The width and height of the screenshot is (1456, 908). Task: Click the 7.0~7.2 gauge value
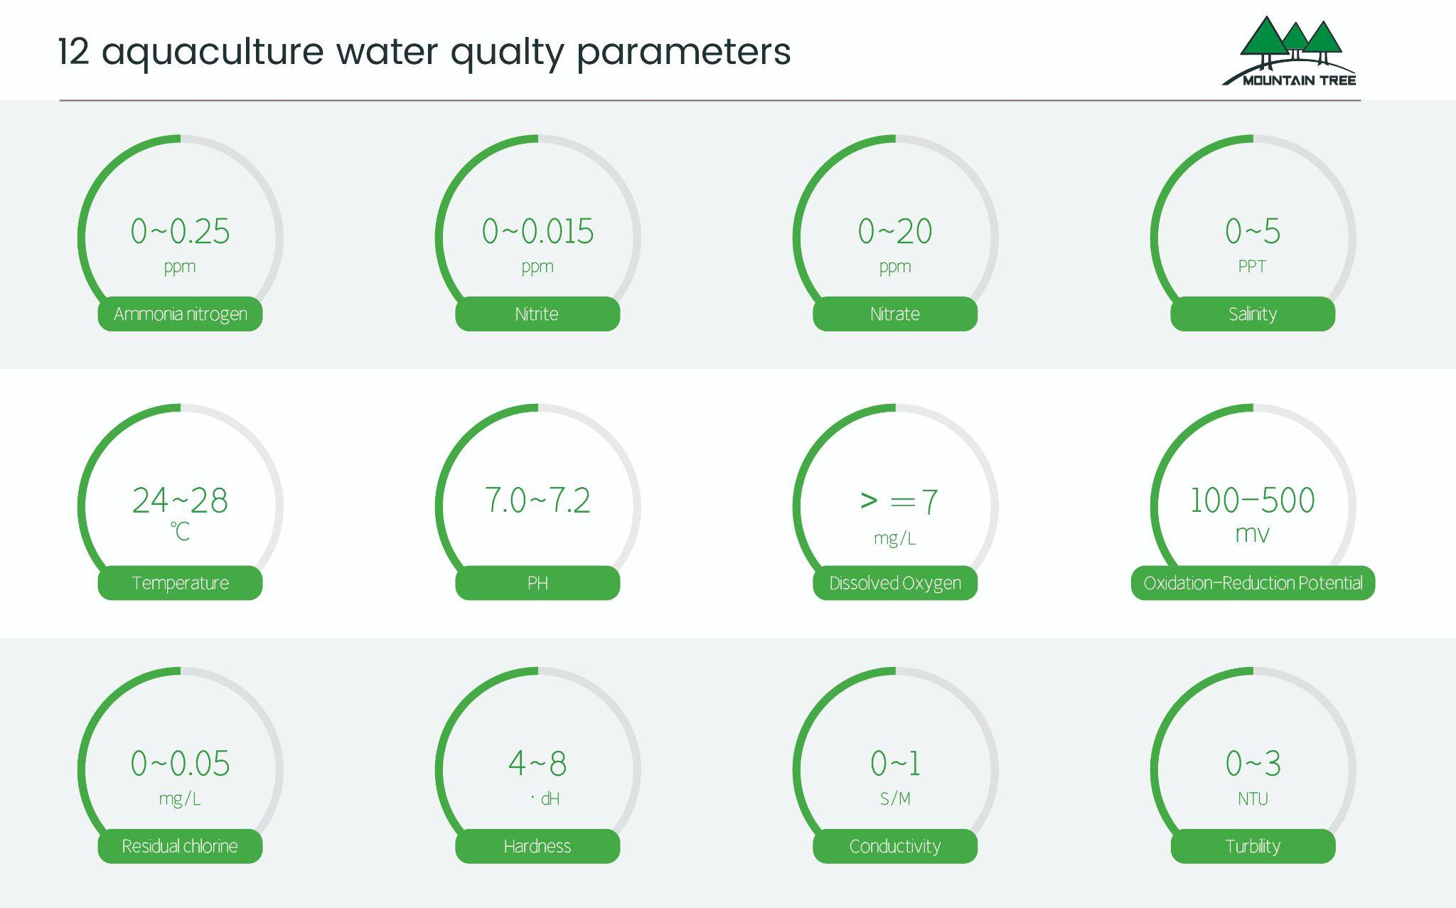pos(537,501)
